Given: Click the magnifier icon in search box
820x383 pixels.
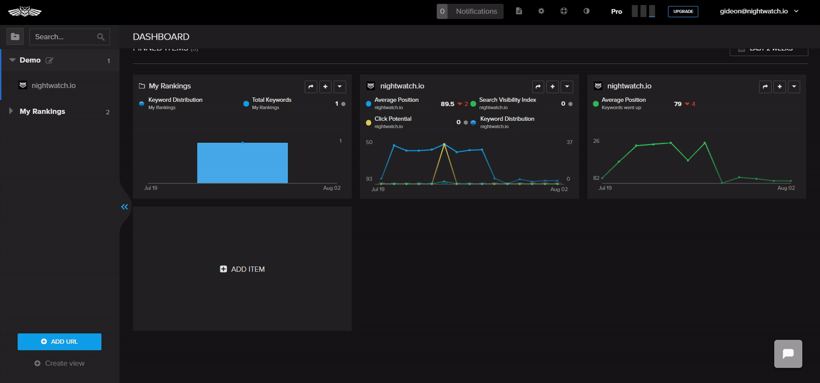Looking at the screenshot, I should (101, 37).
